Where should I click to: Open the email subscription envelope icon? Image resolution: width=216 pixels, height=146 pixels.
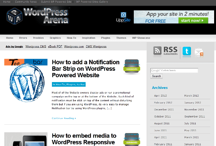tap(199, 52)
